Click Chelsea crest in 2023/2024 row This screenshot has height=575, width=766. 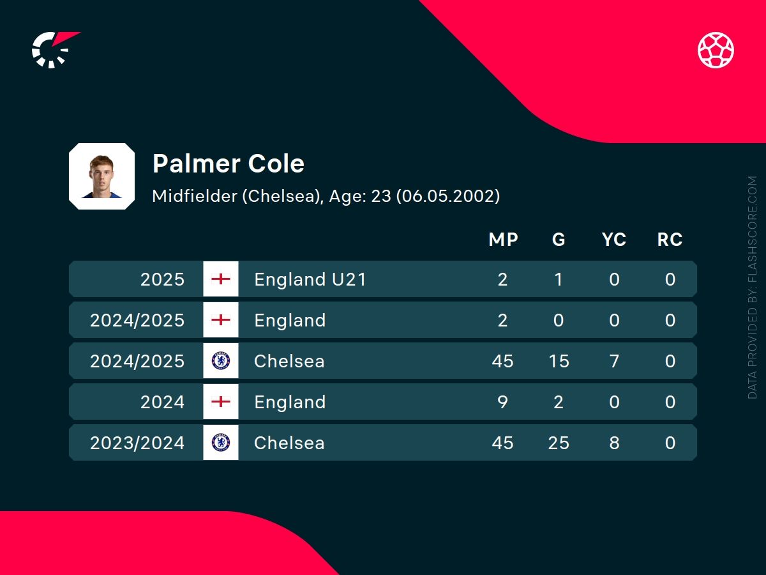coord(221,443)
